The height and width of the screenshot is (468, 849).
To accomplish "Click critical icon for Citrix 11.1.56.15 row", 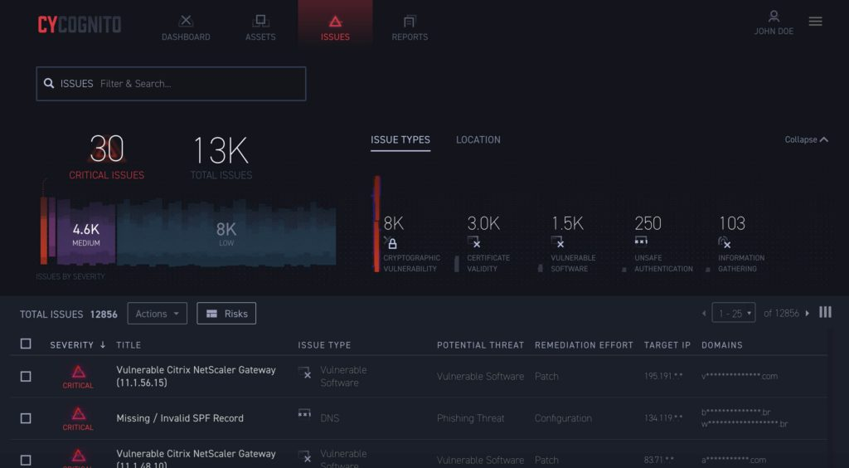I will click(x=79, y=372).
